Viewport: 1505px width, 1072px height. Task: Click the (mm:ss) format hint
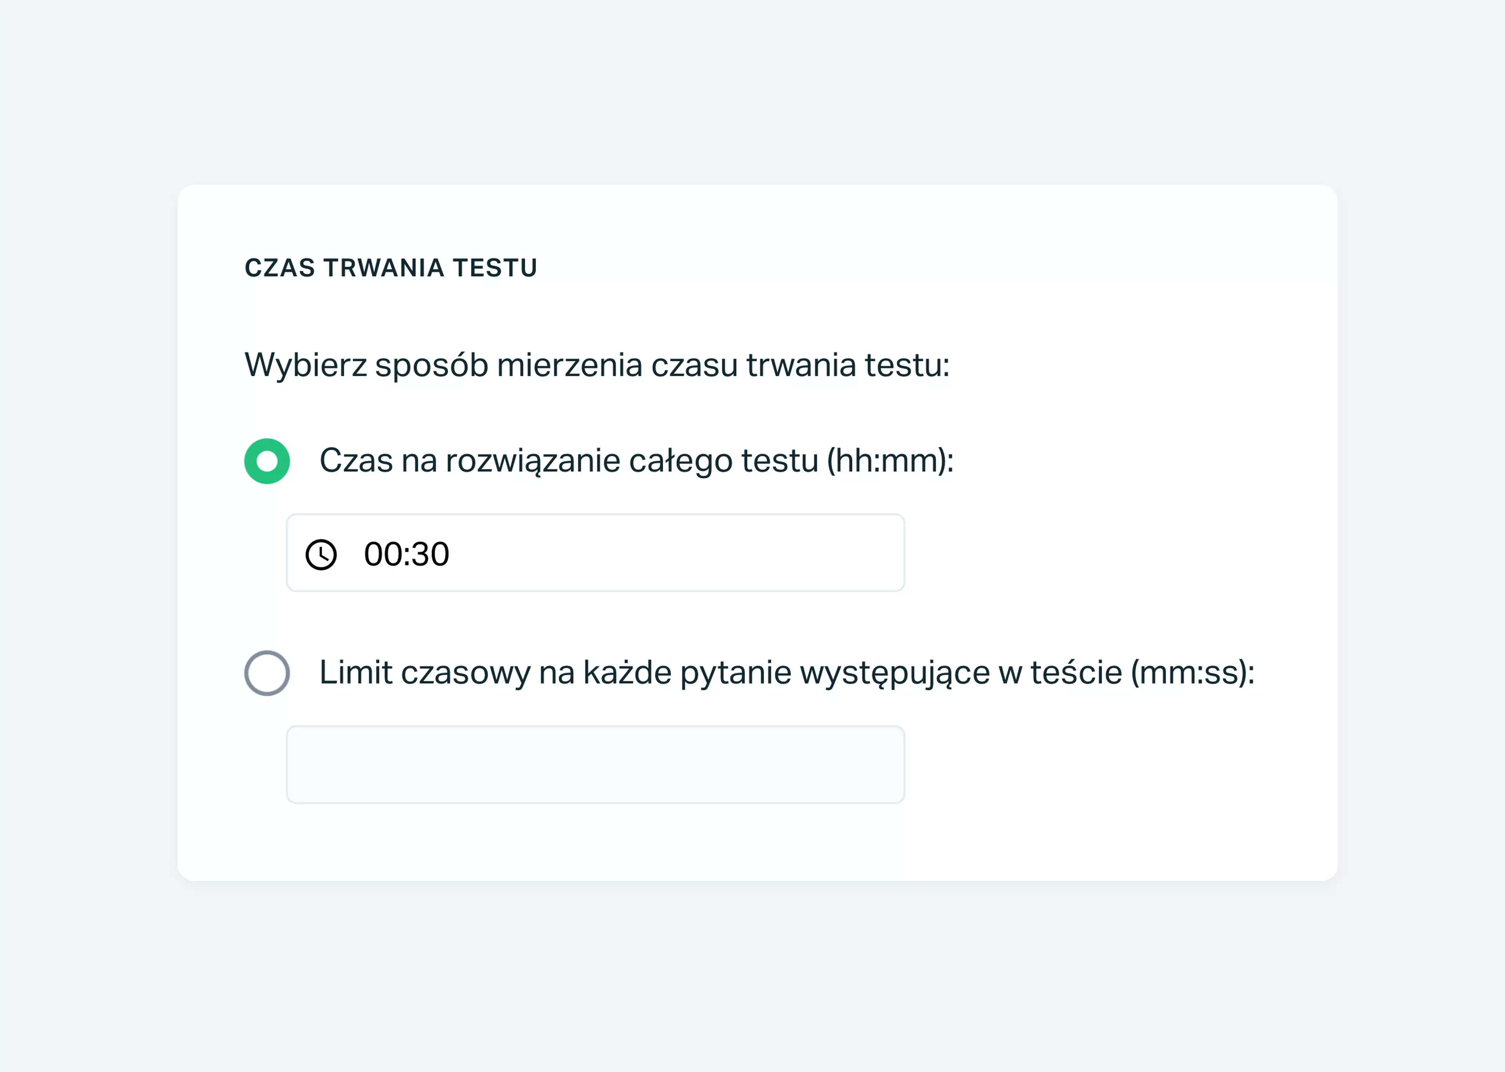pyautogui.click(x=1193, y=672)
